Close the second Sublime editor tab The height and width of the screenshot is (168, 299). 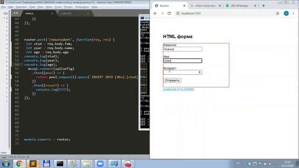(88, 14)
